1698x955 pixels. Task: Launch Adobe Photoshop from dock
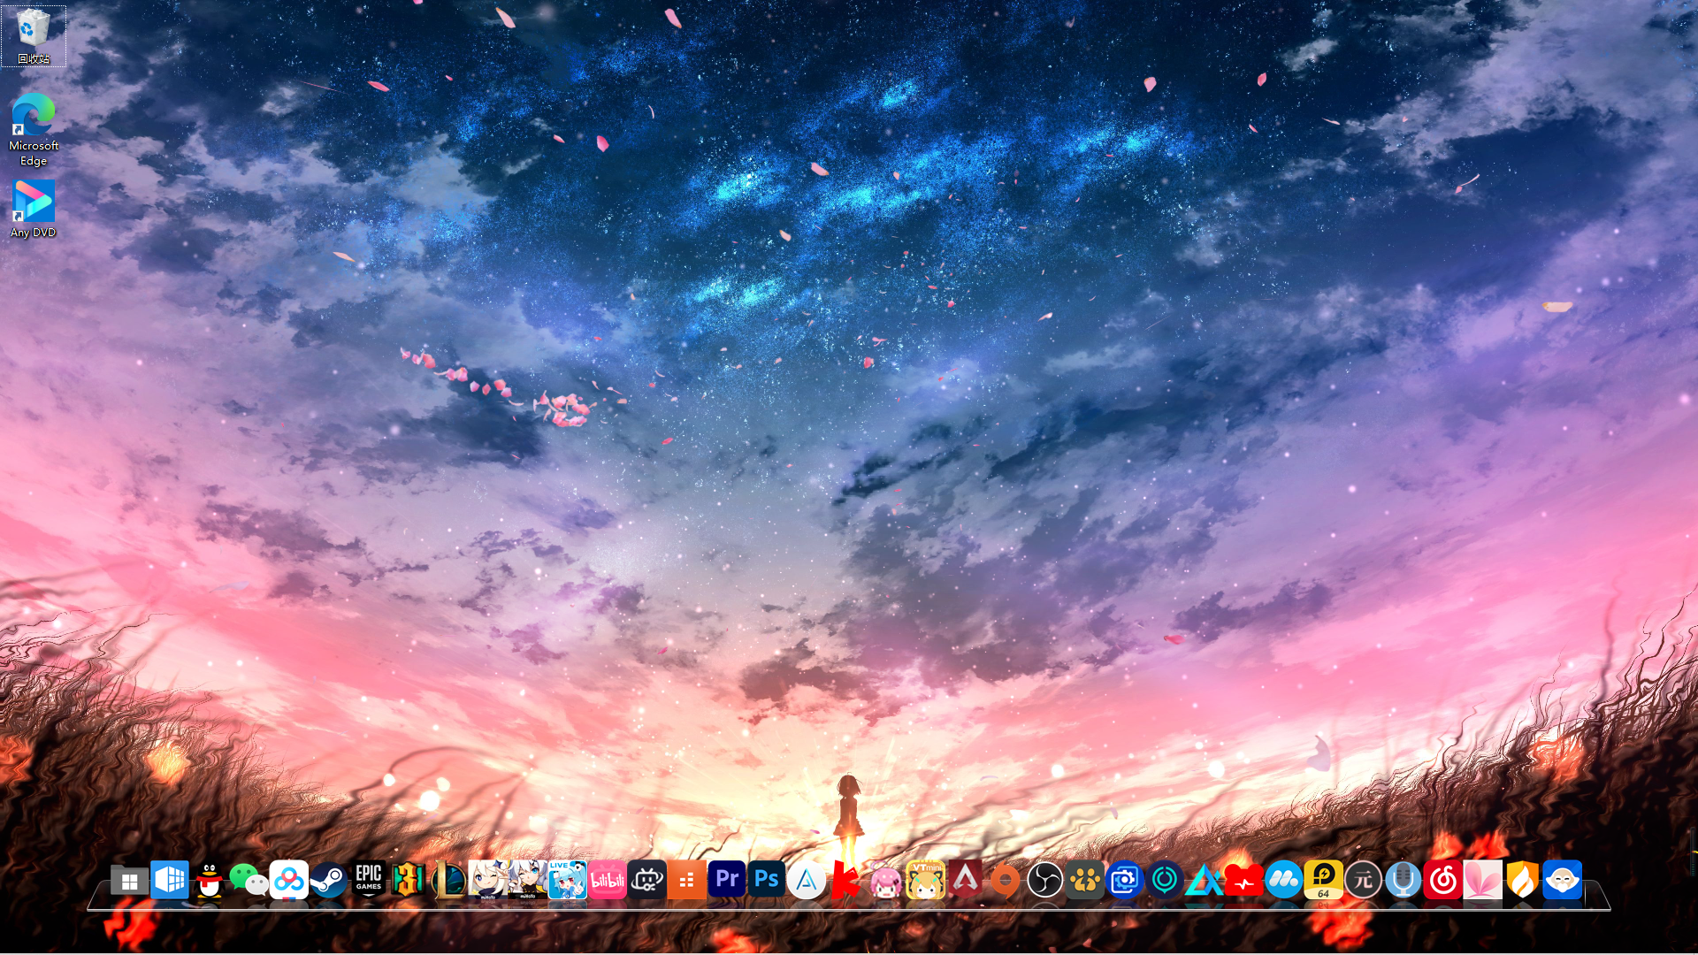[x=766, y=881]
